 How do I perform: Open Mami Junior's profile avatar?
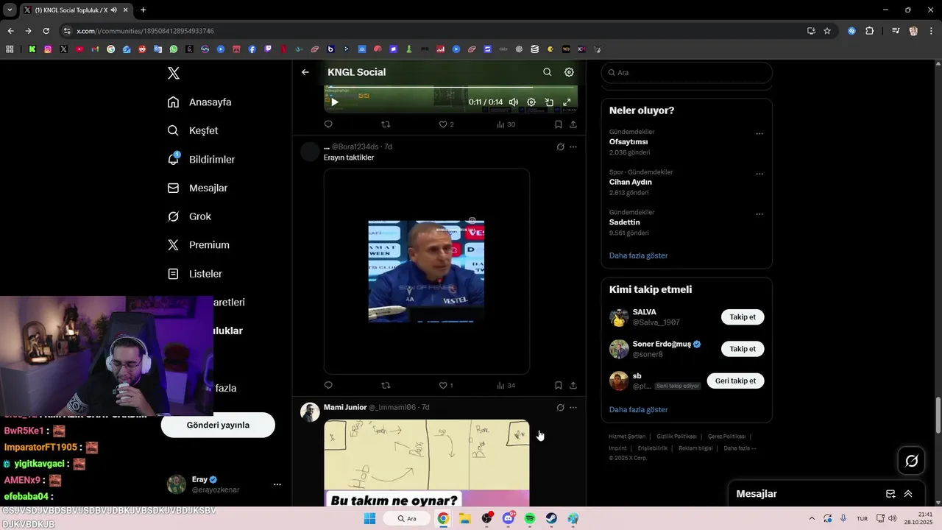click(310, 412)
